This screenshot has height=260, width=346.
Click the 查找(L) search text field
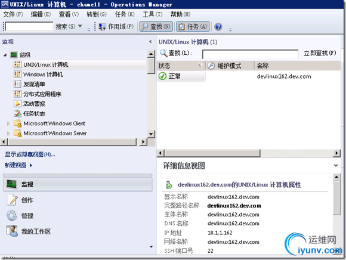[x=250, y=54]
